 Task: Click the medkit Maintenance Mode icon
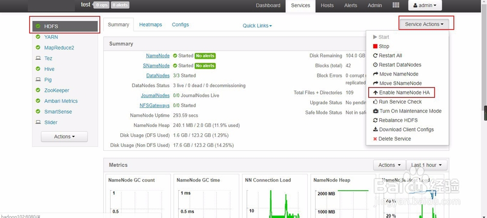(x=375, y=111)
